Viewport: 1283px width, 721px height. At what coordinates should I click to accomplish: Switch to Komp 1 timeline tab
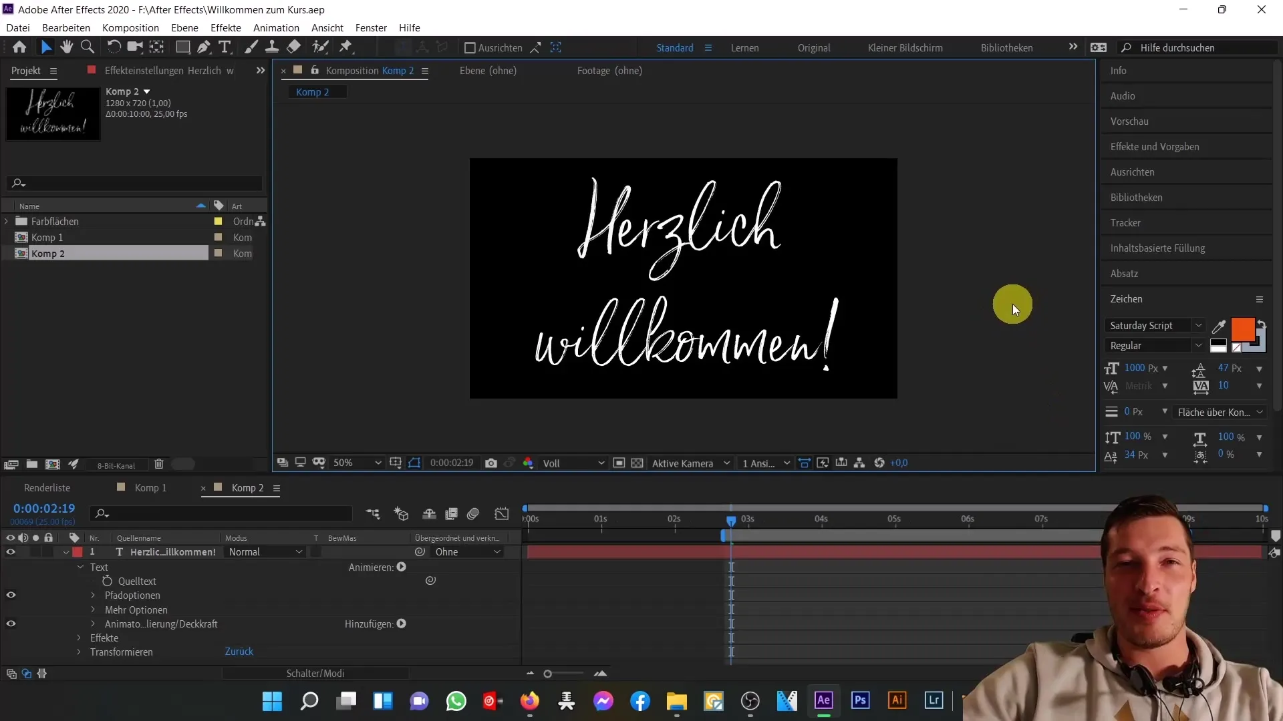(150, 487)
